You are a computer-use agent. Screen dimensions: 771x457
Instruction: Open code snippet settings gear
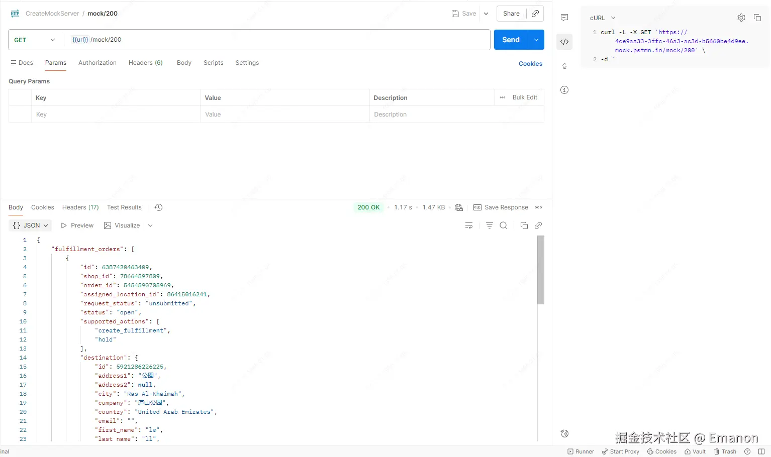pyautogui.click(x=741, y=18)
